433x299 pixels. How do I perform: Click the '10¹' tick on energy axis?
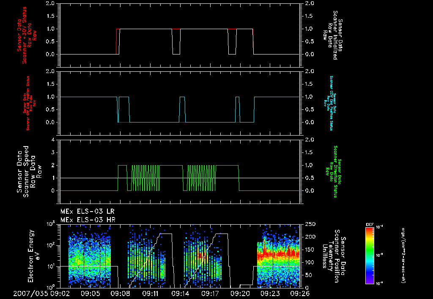(x=51, y=266)
